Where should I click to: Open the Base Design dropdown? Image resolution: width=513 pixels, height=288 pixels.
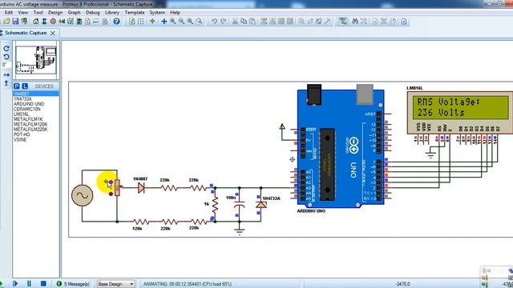coord(115,284)
